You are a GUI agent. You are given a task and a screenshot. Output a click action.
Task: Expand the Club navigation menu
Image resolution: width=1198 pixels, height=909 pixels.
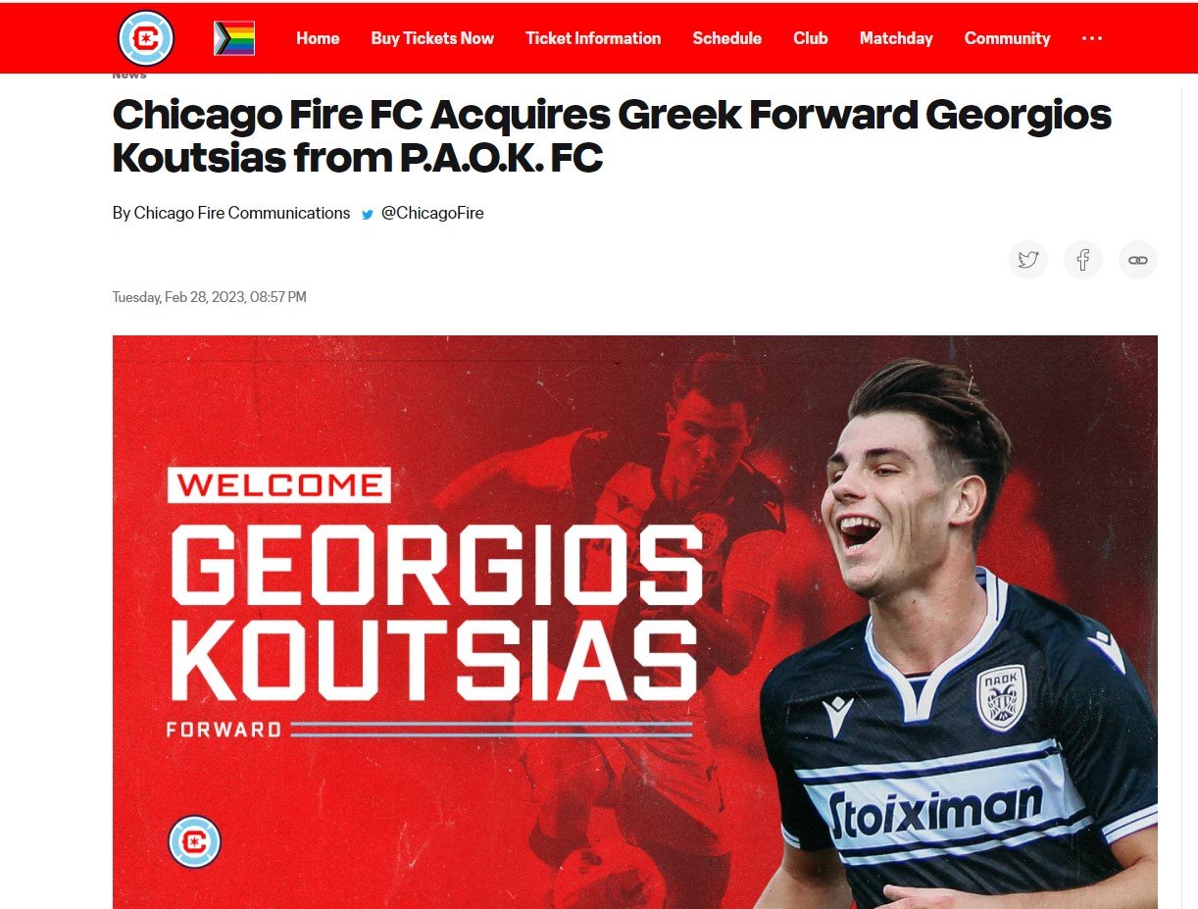pyautogui.click(x=811, y=38)
